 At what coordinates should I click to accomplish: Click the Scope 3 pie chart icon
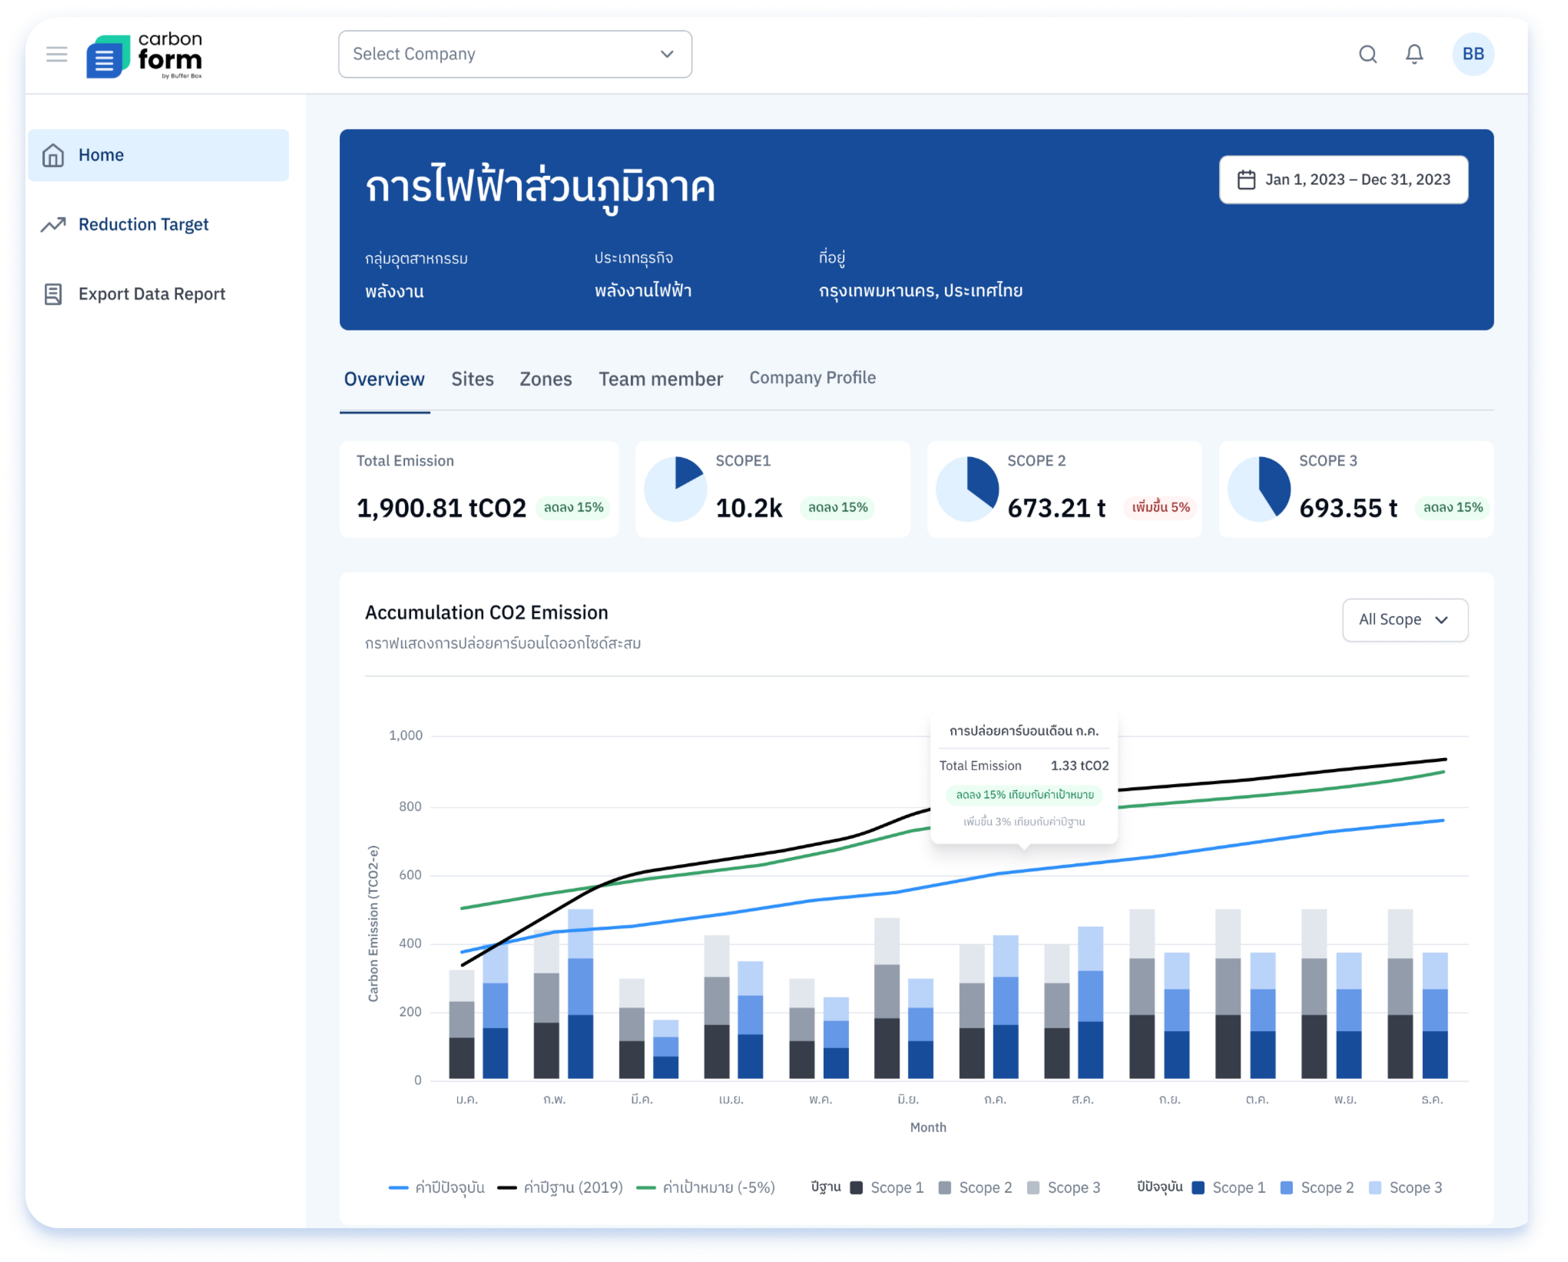1259,489
